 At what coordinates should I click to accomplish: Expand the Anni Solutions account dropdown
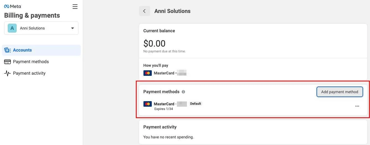41,28
